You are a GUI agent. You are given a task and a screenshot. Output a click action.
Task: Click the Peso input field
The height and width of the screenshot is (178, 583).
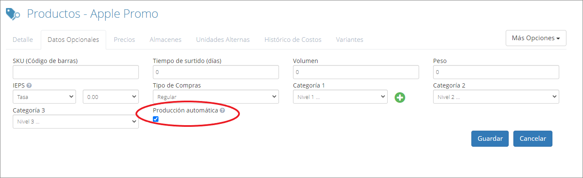point(496,72)
